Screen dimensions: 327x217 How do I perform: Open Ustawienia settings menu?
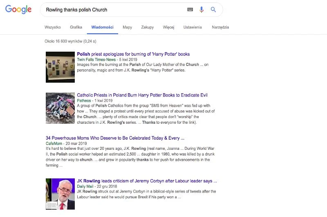pos(193,27)
